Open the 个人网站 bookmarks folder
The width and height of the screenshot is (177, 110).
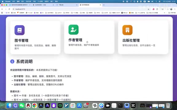(x=74, y=13)
